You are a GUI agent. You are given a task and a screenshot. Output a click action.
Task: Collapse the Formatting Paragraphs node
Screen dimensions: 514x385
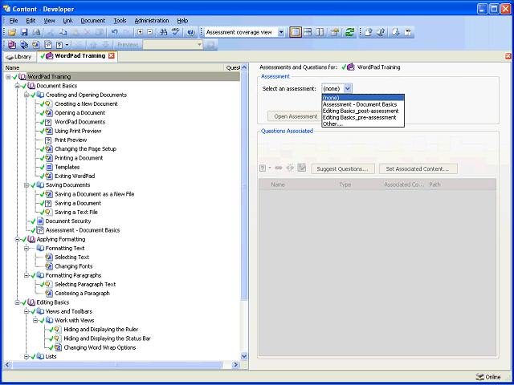click(27, 275)
